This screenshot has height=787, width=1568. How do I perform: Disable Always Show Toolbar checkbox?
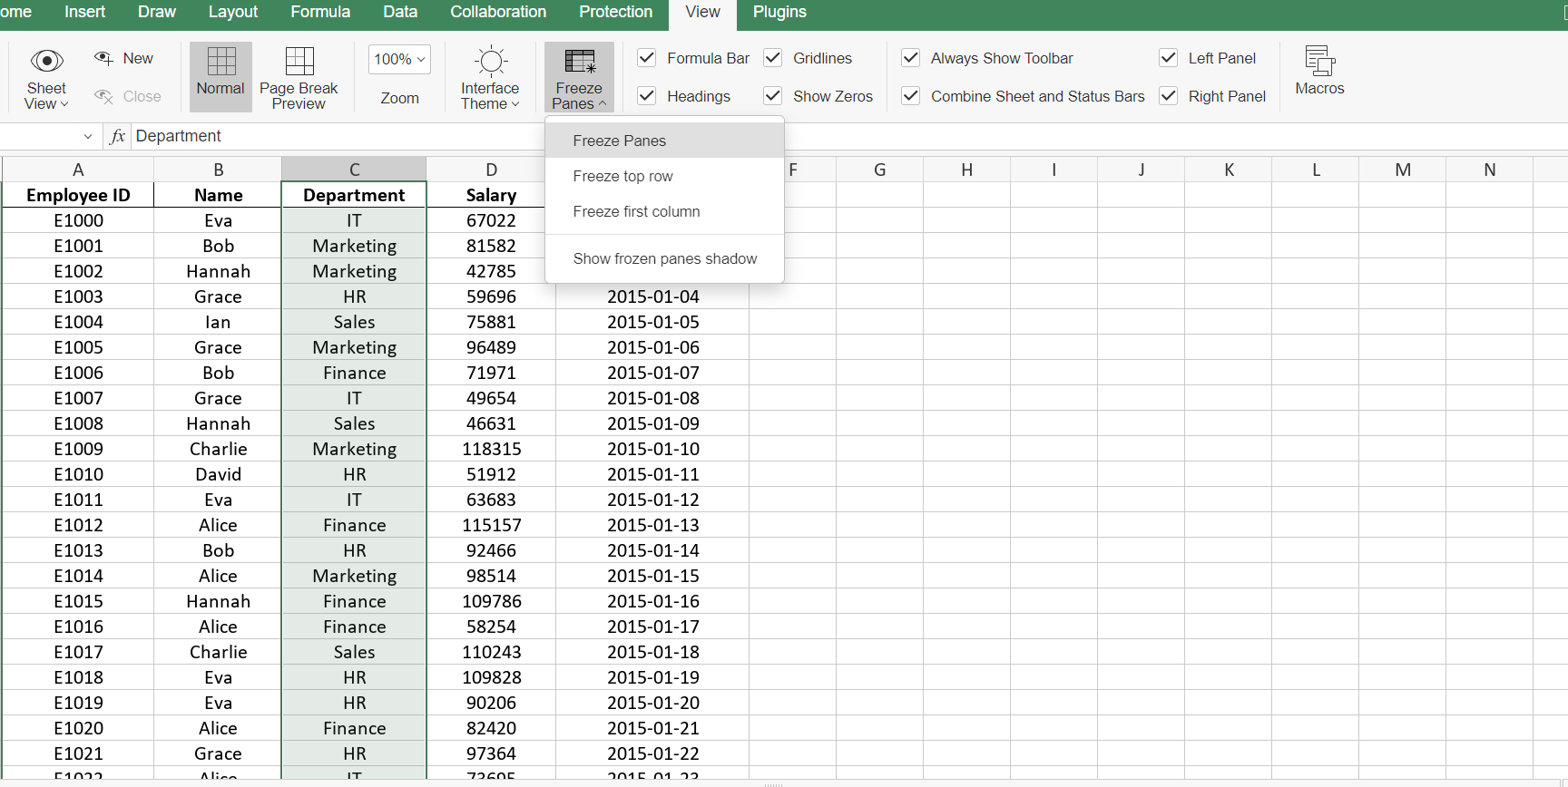tap(911, 58)
